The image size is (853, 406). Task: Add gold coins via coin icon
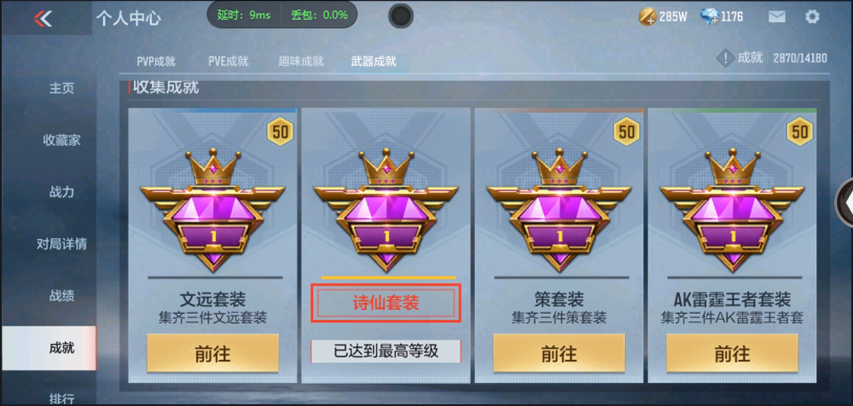tap(647, 17)
